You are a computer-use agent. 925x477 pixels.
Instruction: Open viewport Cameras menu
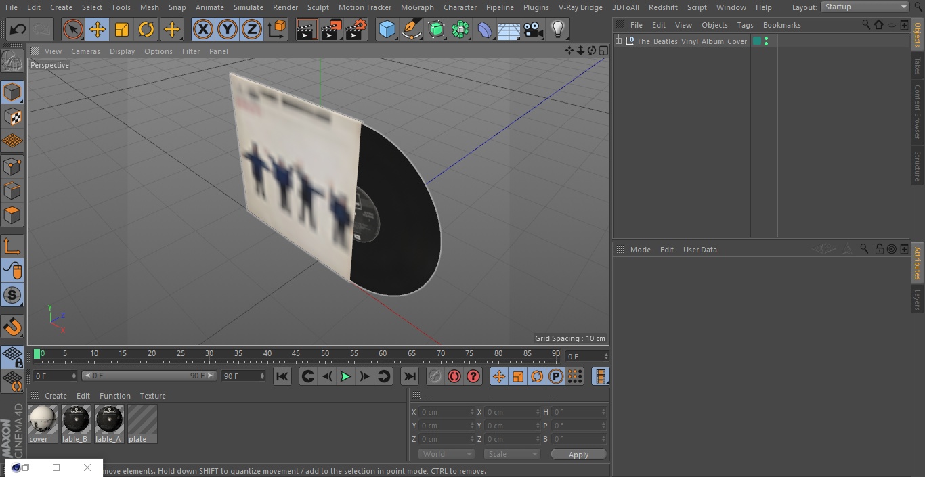click(85, 51)
